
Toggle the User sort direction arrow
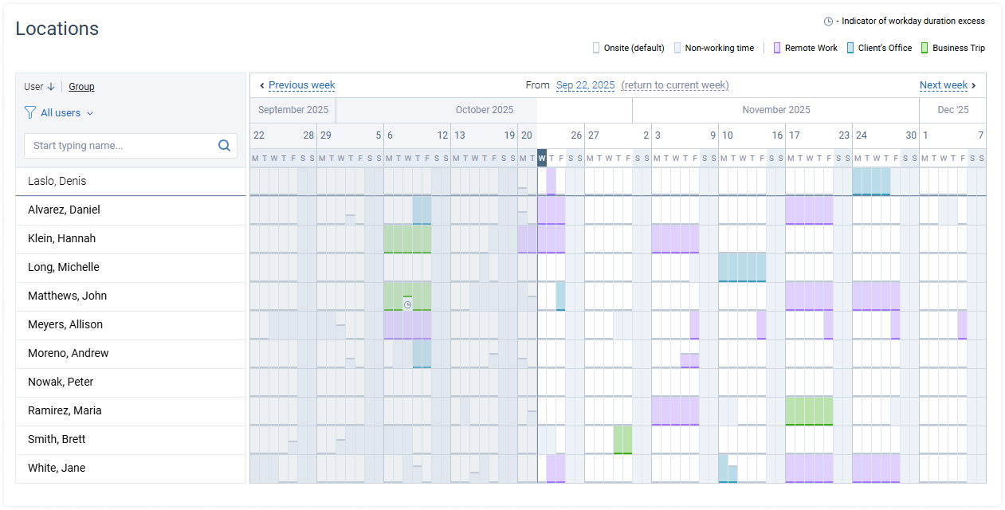(52, 86)
